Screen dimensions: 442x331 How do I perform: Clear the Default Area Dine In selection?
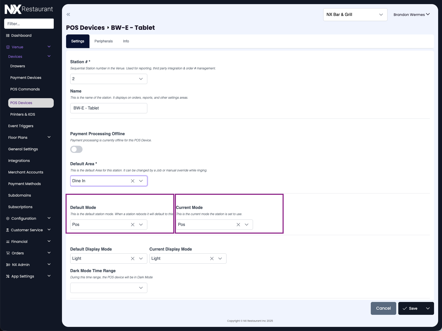pyautogui.click(x=133, y=181)
